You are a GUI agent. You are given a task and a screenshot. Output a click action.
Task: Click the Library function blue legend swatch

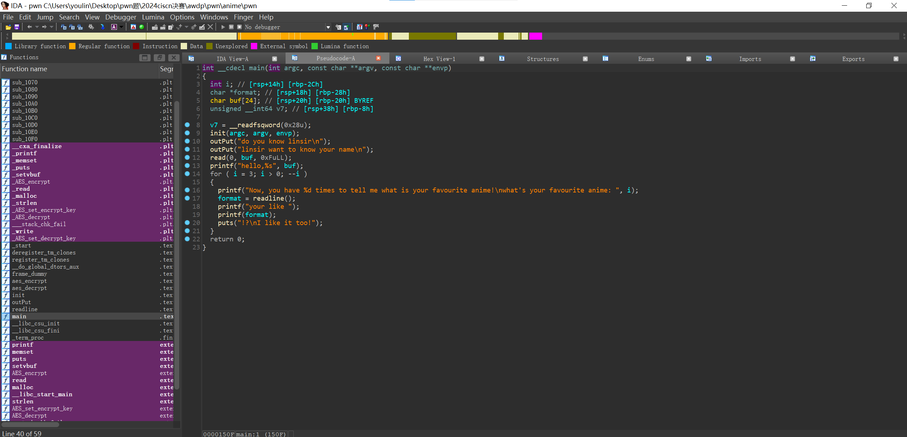[9, 46]
